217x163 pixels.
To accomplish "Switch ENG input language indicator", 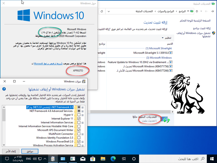I will 28,159.
